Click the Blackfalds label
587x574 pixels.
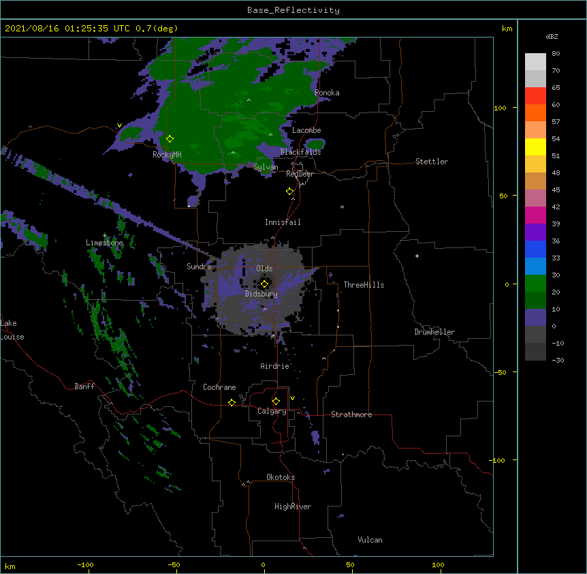(x=300, y=152)
